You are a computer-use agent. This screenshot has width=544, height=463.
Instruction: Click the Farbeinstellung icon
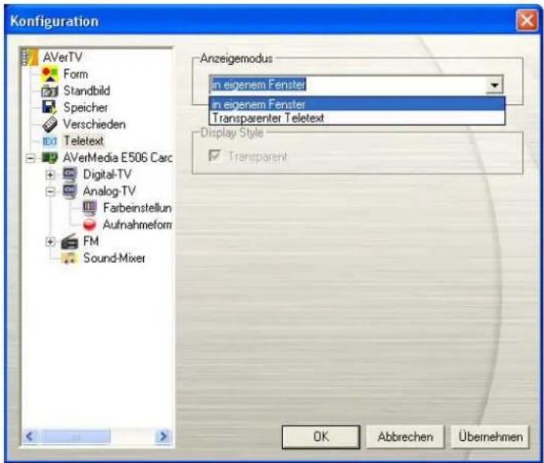click(90, 208)
